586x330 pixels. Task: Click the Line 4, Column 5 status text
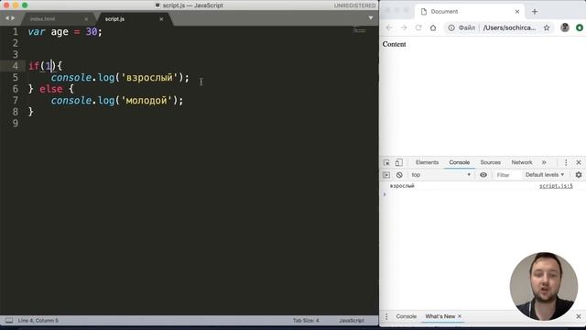click(38, 321)
